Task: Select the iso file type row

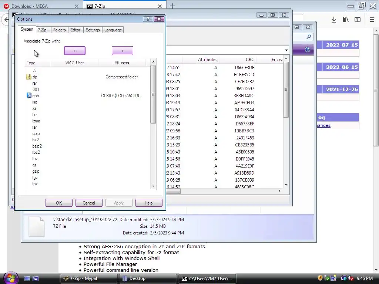Action: coord(87,102)
